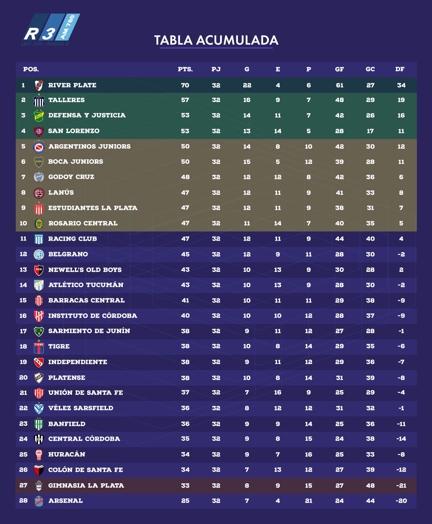Click the PTS. column header

185,69
